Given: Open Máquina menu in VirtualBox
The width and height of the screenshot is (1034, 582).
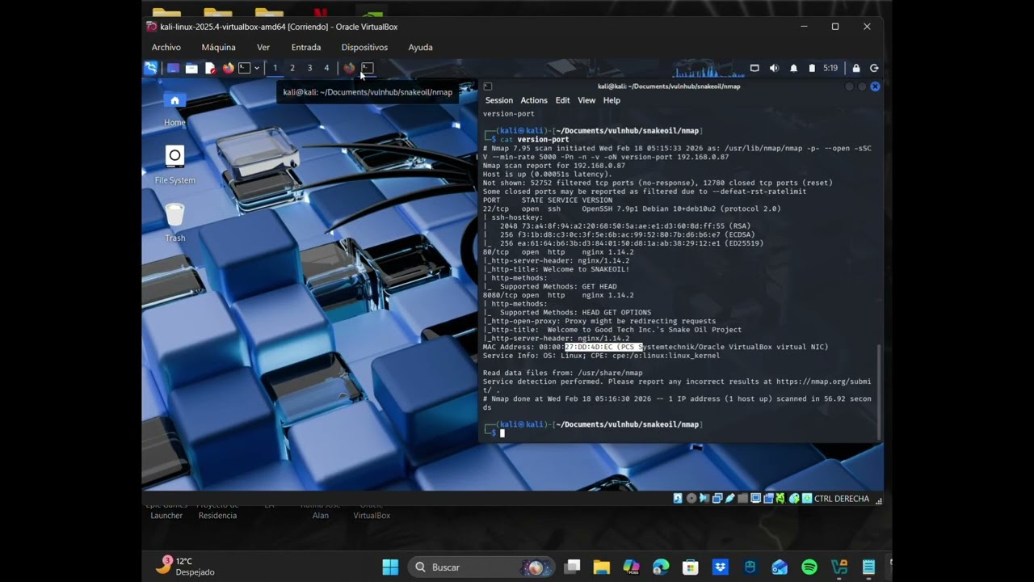Looking at the screenshot, I should click(218, 48).
